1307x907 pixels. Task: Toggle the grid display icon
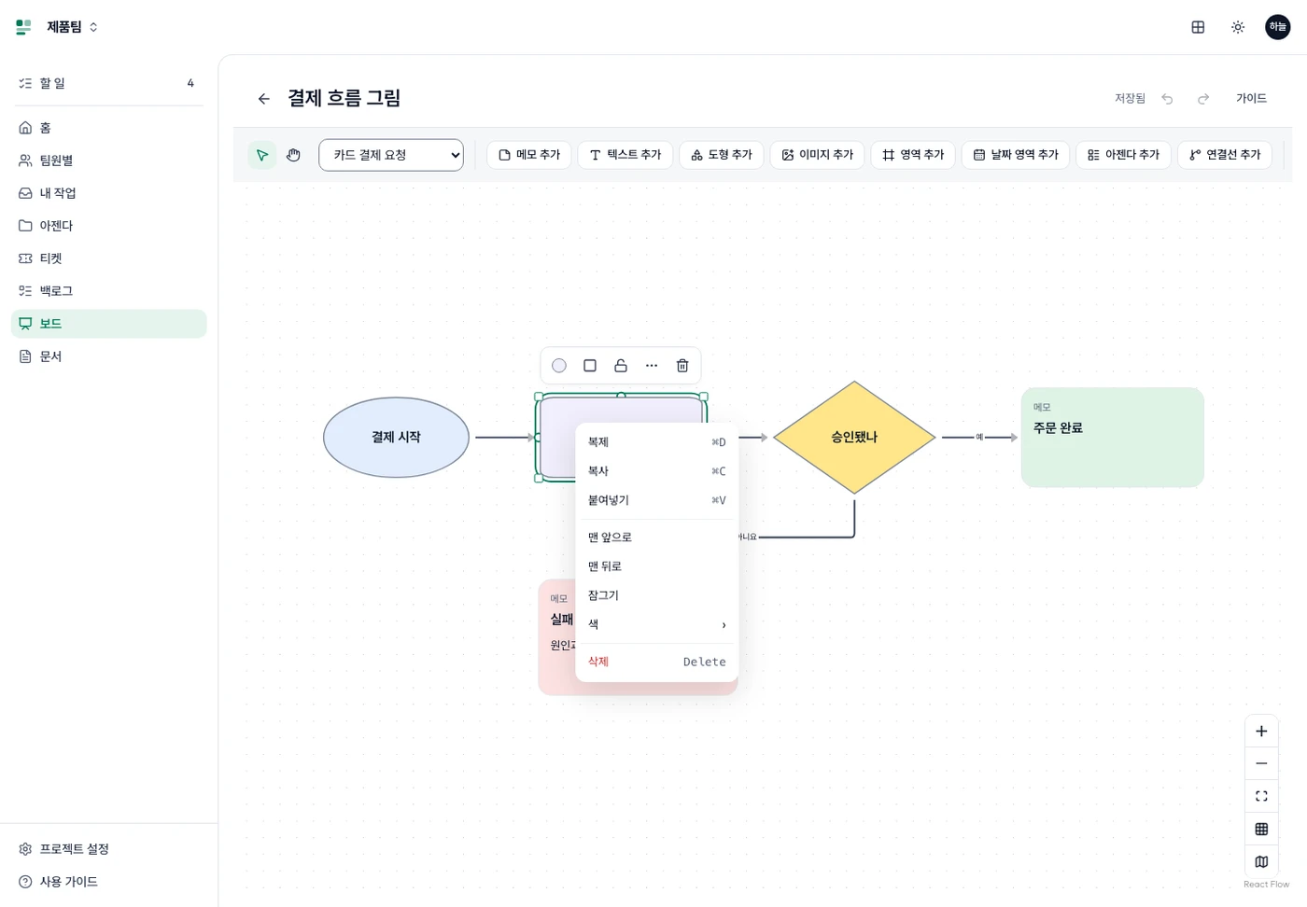click(1261, 829)
